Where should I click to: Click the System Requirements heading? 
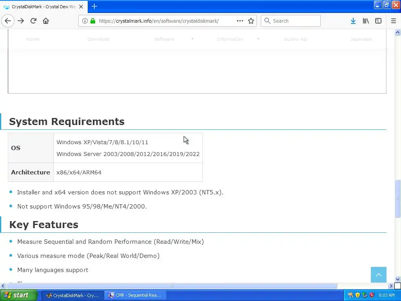[67, 121]
